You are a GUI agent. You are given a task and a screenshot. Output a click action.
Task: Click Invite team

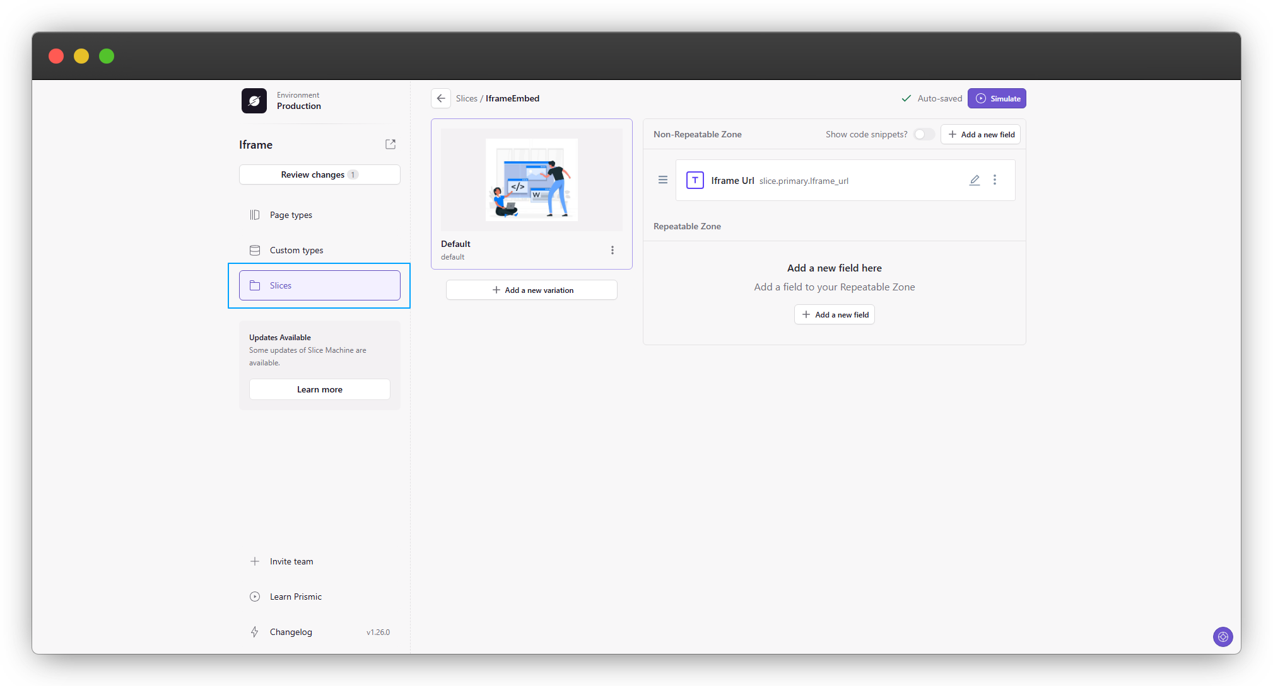point(320,561)
